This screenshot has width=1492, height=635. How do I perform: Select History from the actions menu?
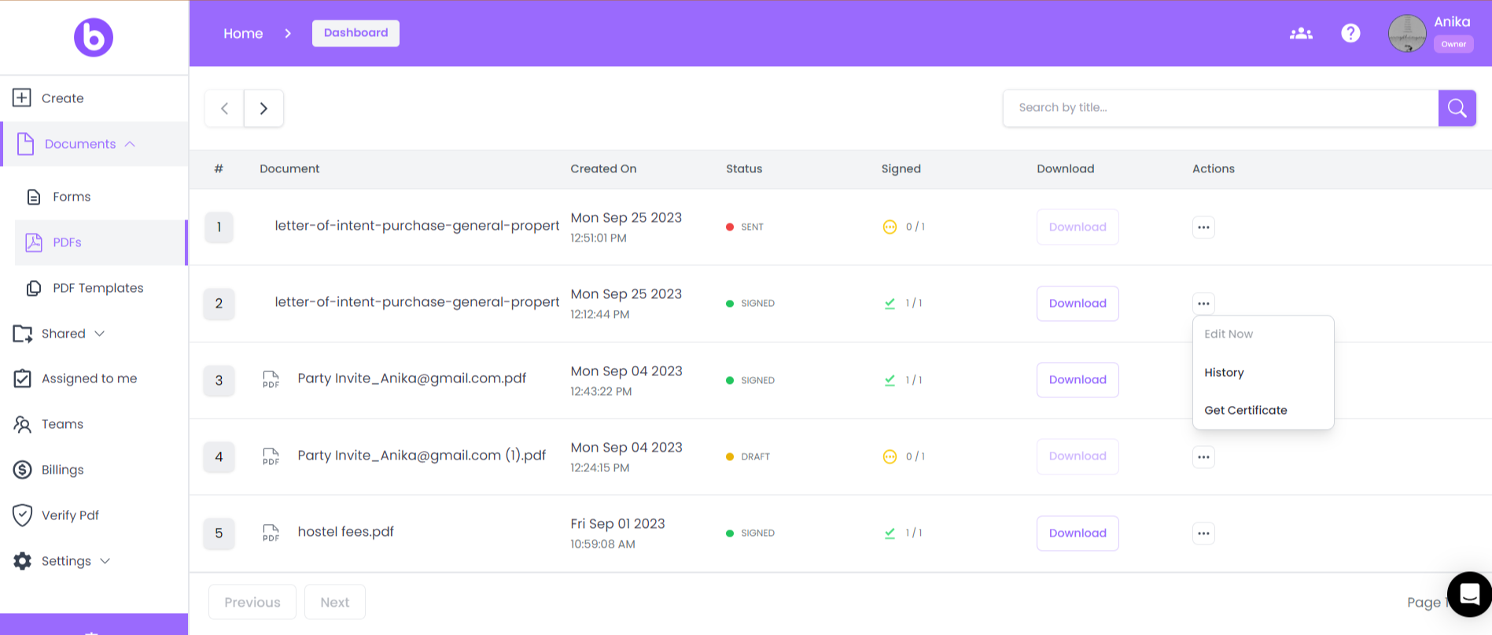point(1224,372)
